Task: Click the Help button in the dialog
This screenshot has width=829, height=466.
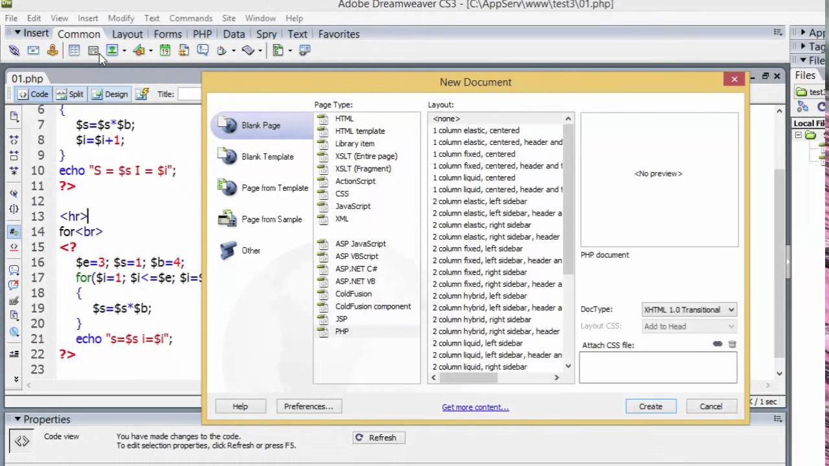Action: (x=240, y=406)
